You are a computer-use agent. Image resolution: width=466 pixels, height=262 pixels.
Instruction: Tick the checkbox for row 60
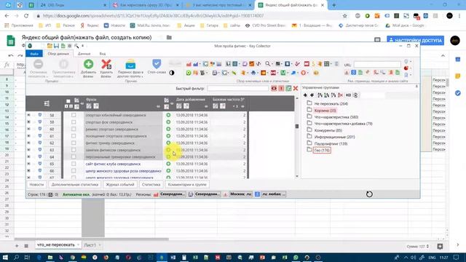(74, 129)
